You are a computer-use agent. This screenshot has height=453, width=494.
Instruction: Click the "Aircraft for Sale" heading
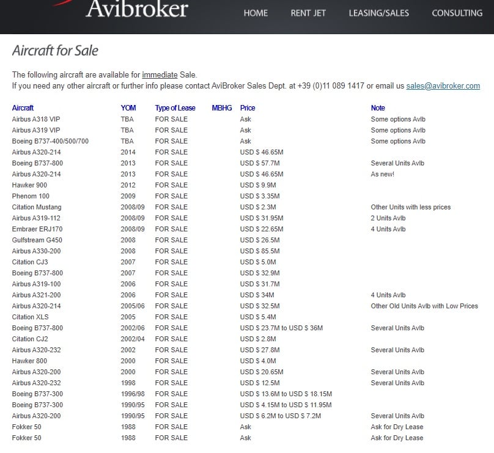point(55,51)
